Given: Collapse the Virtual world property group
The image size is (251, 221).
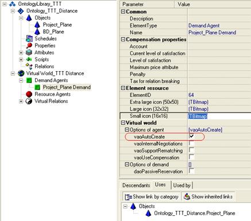Looking at the screenshot, I should (123, 123).
